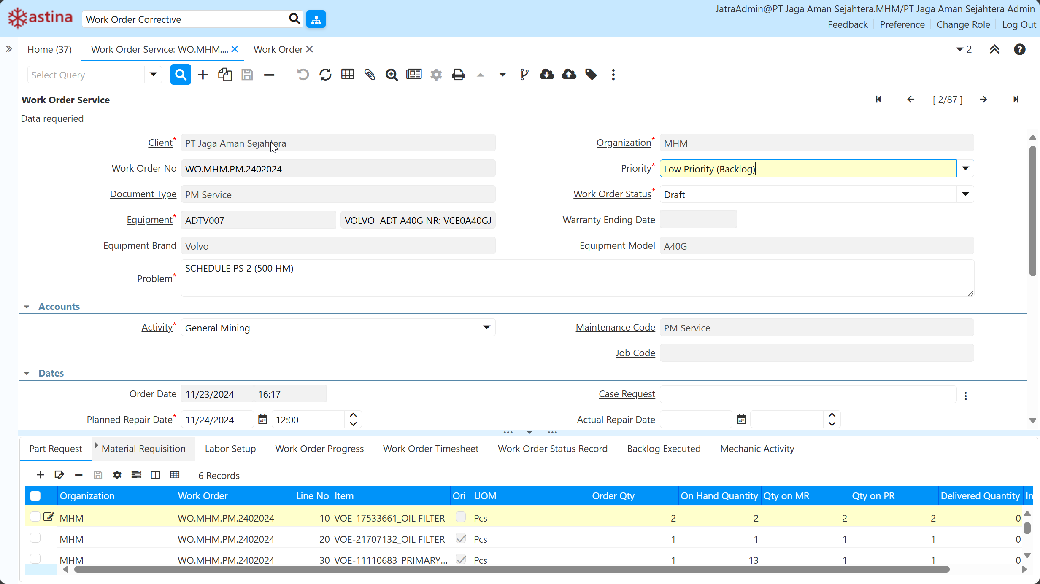Screen dimensions: 1040x584
Task: Expand the Activity dropdown arrow
Action: pos(486,328)
